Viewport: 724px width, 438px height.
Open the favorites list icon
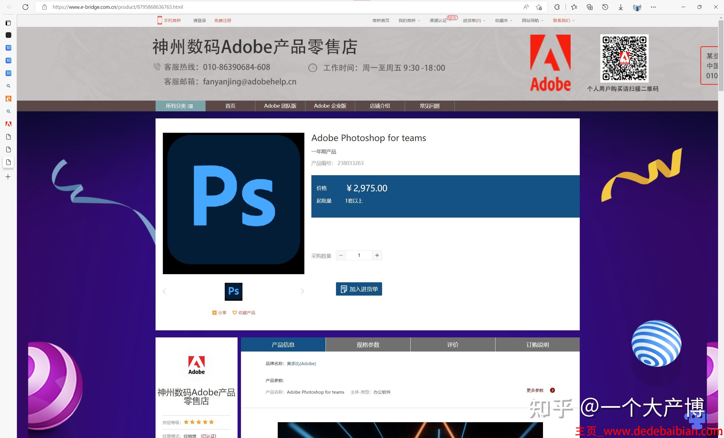[574, 7]
